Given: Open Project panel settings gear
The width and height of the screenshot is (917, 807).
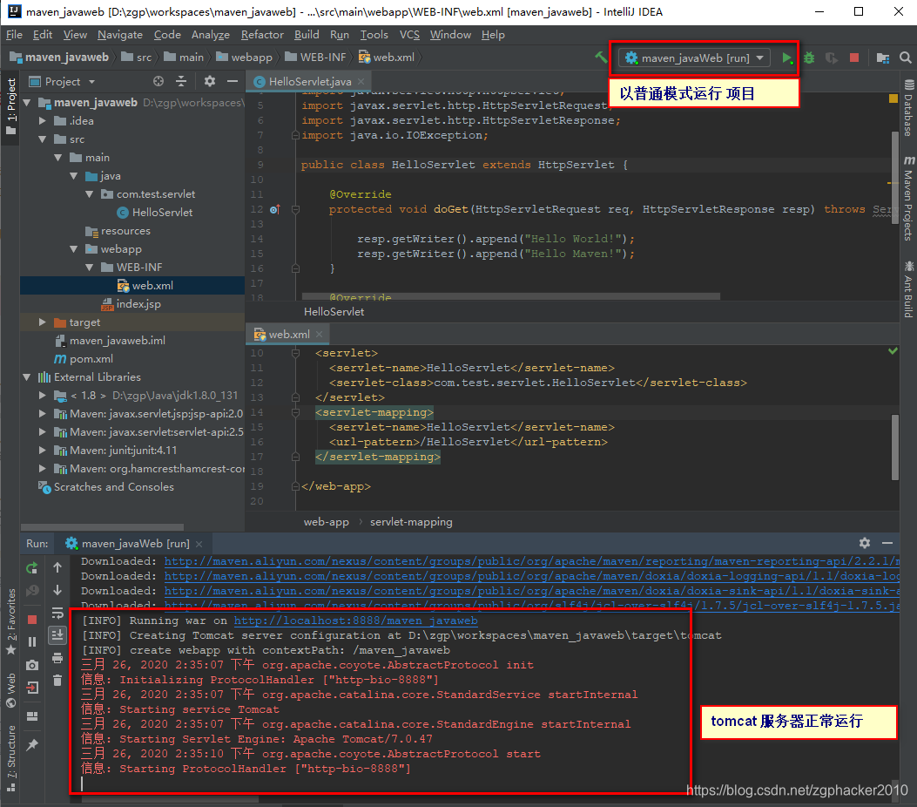Looking at the screenshot, I should (x=209, y=81).
